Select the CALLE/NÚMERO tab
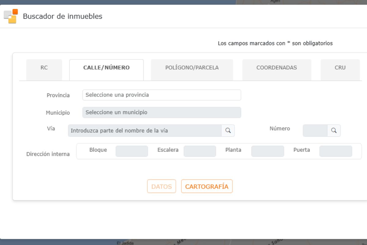 (x=106, y=70)
